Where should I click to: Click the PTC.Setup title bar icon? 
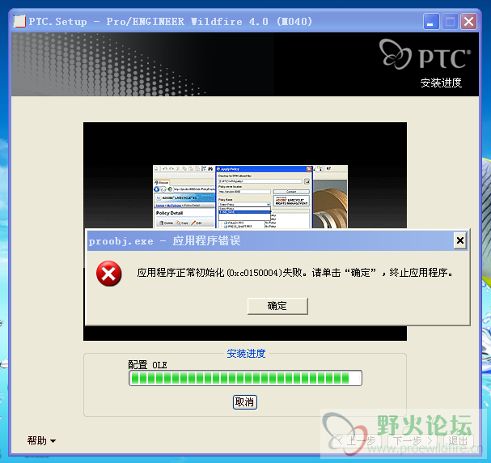pos(19,21)
